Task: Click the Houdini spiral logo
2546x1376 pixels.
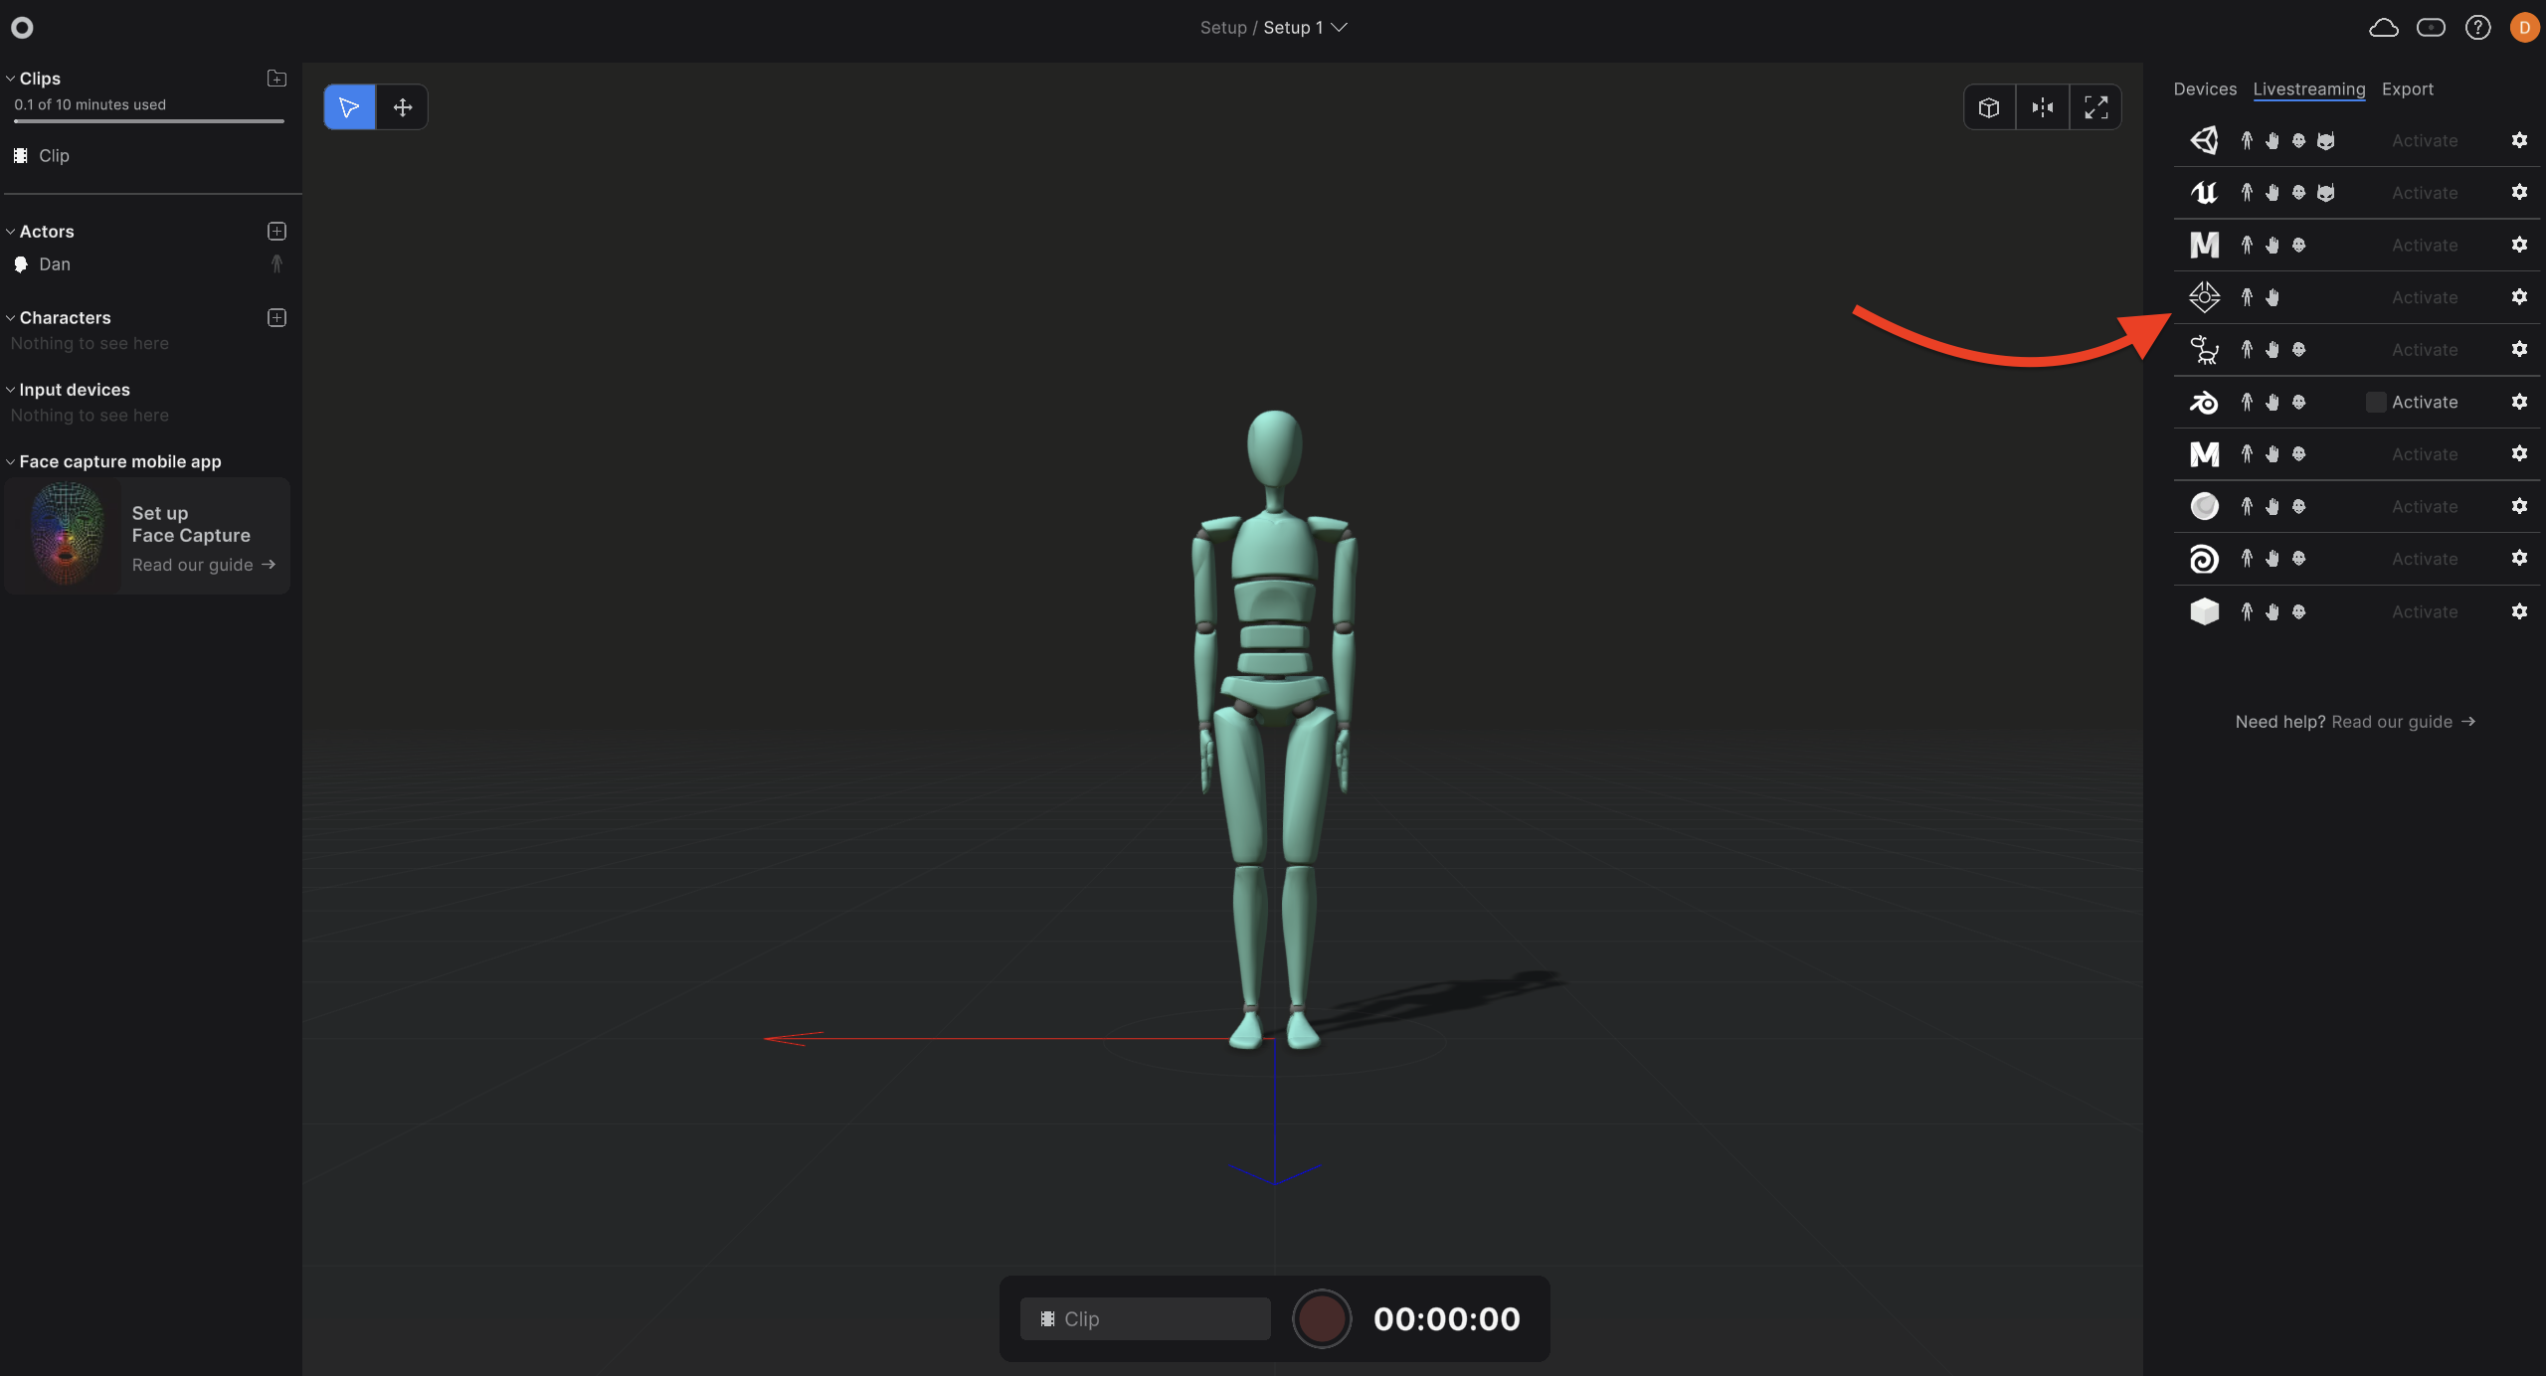Action: [x=2204, y=559]
